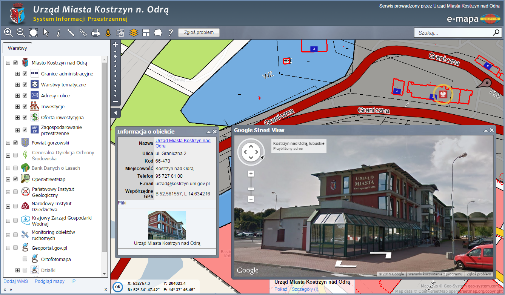Activate the object info 'i' tool
This screenshot has height=295, width=505.
click(59, 33)
